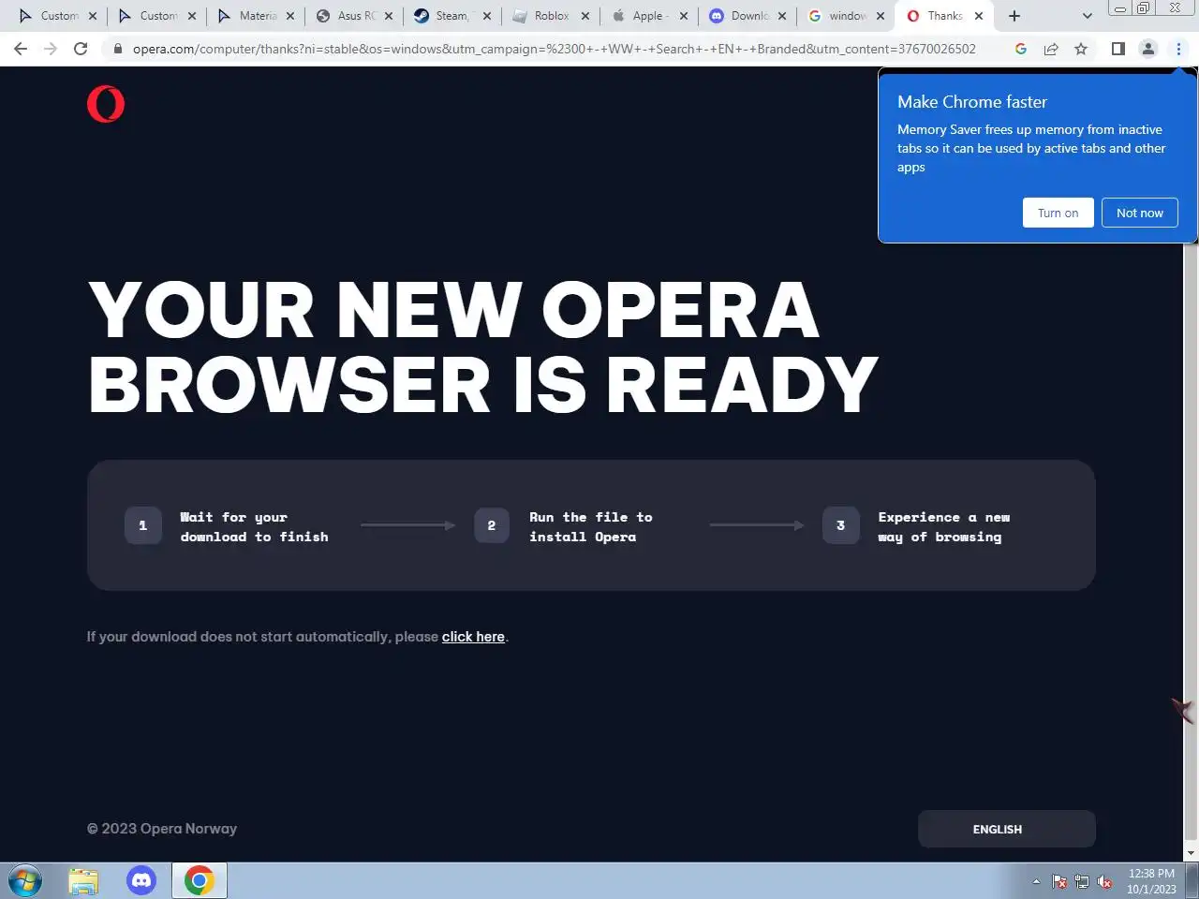This screenshot has width=1199, height=899.
Task: Switch to the Asus RC tab
Action: point(355,16)
